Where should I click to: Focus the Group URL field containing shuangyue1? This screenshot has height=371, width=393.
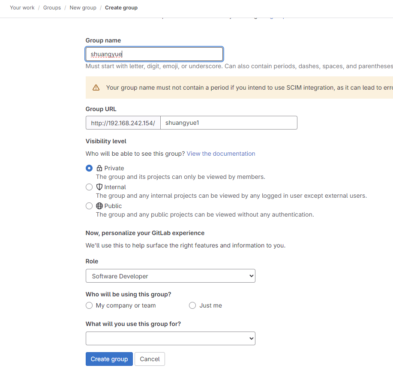(x=228, y=123)
